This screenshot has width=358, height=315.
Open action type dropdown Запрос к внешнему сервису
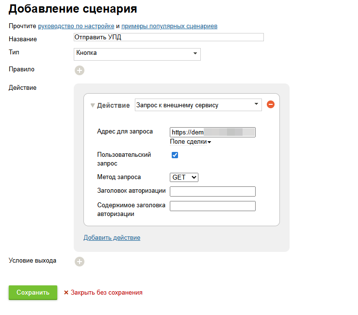[x=198, y=105]
